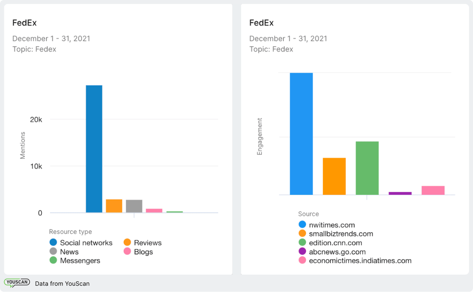The image size is (473, 292).
Task: Click the gray News bar
Action: (x=134, y=206)
